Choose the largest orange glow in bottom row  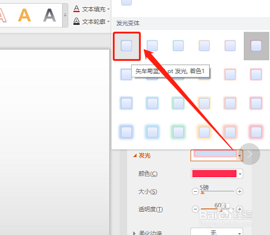(x=204, y=132)
